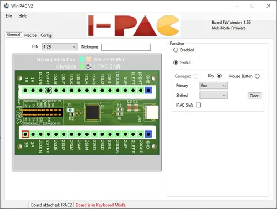Click the Mouse Button legend swatch

click(x=89, y=59)
